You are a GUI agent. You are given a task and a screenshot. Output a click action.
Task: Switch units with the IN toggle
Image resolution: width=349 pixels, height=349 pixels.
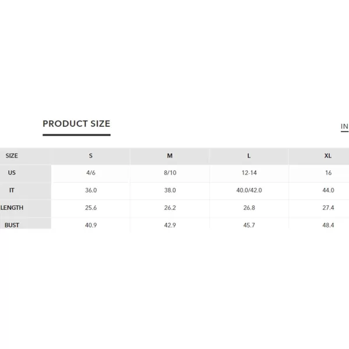(344, 126)
